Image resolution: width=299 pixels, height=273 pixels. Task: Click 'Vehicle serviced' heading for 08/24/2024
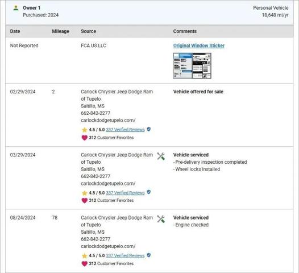pos(191,218)
